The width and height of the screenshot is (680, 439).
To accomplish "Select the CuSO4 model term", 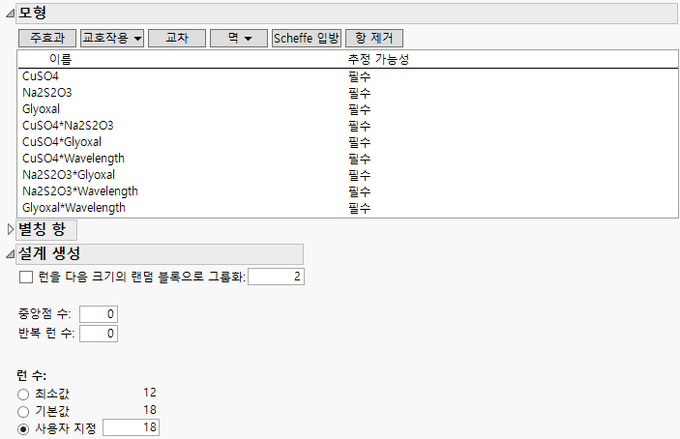I will pyautogui.click(x=41, y=76).
